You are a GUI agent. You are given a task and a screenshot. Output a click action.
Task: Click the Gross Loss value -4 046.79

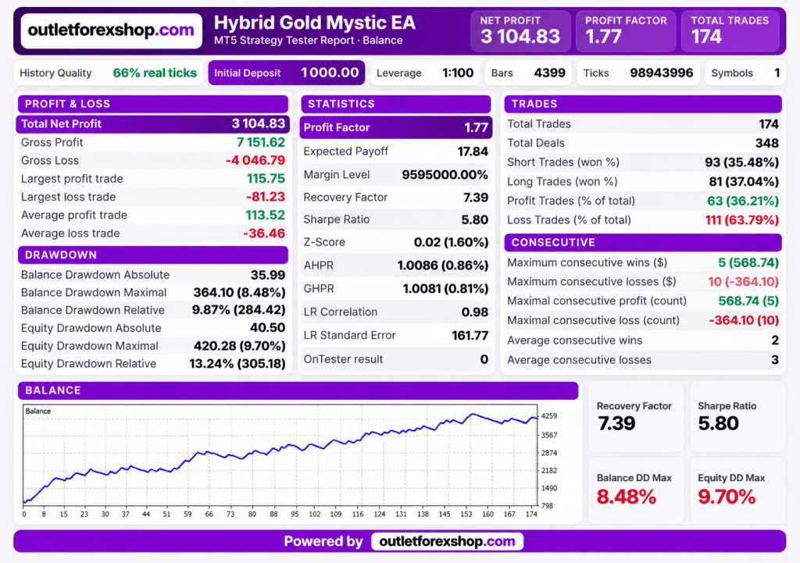click(x=255, y=161)
